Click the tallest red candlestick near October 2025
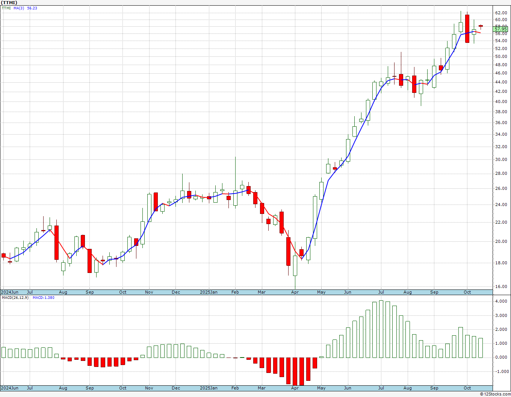 pyautogui.click(x=467, y=29)
